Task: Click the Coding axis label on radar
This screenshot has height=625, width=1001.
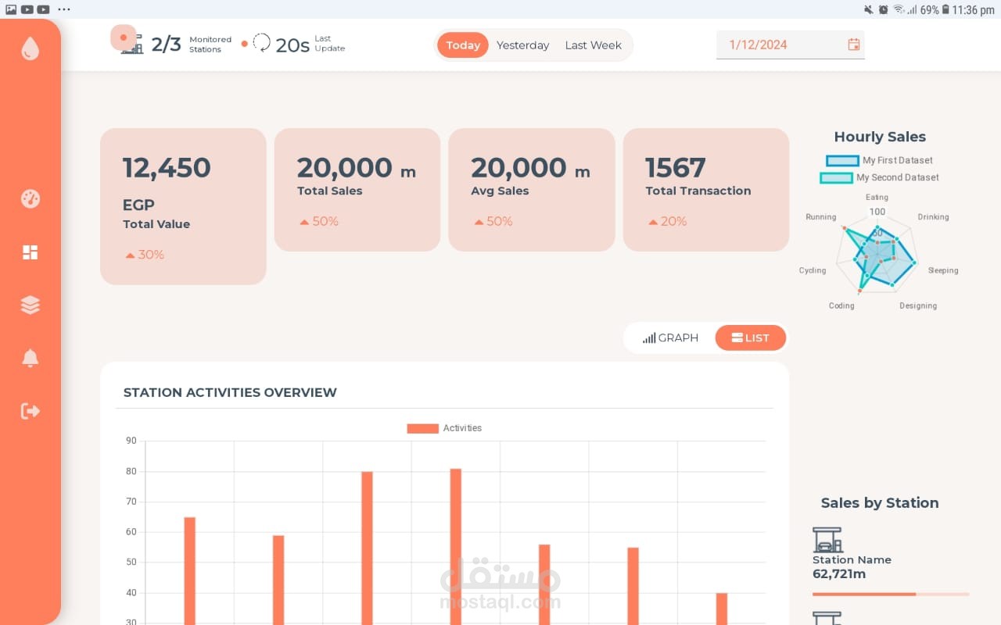Action: click(x=841, y=306)
